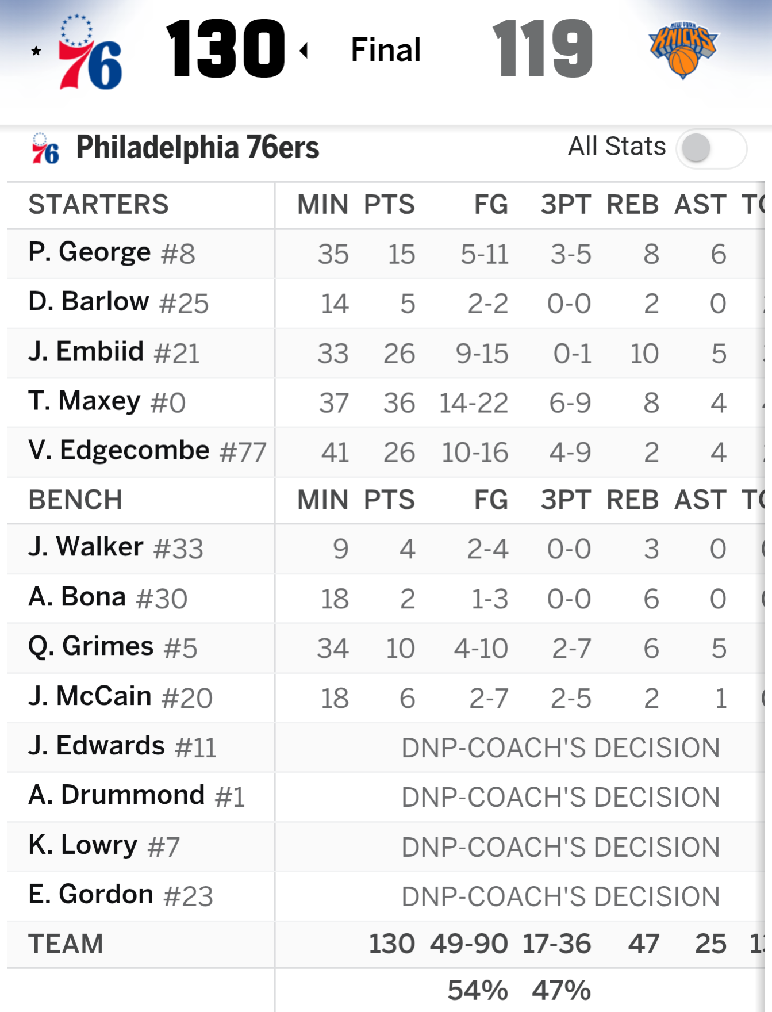Screen dimensions: 772x1012
Task: Tap the Knicks score 119
Action: tap(542, 49)
